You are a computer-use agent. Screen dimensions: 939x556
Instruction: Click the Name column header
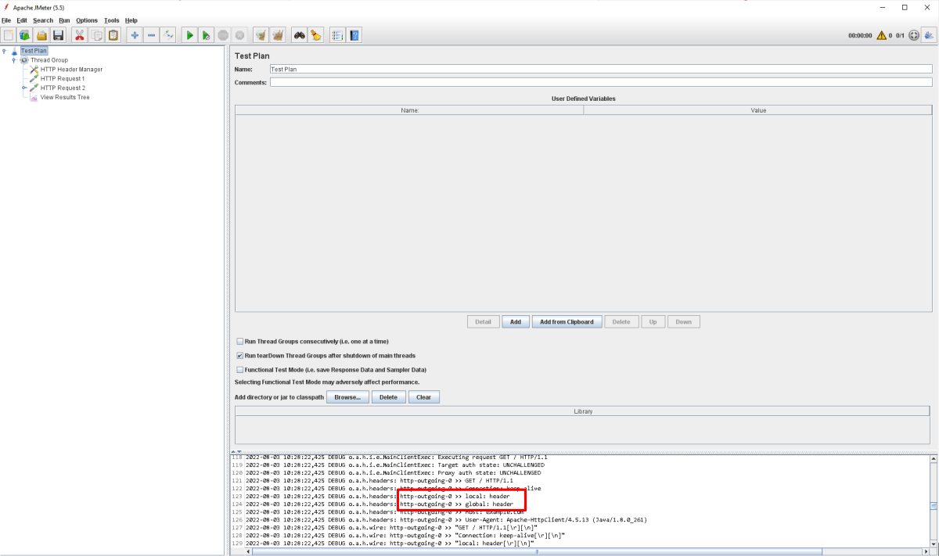[x=409, y=110]
